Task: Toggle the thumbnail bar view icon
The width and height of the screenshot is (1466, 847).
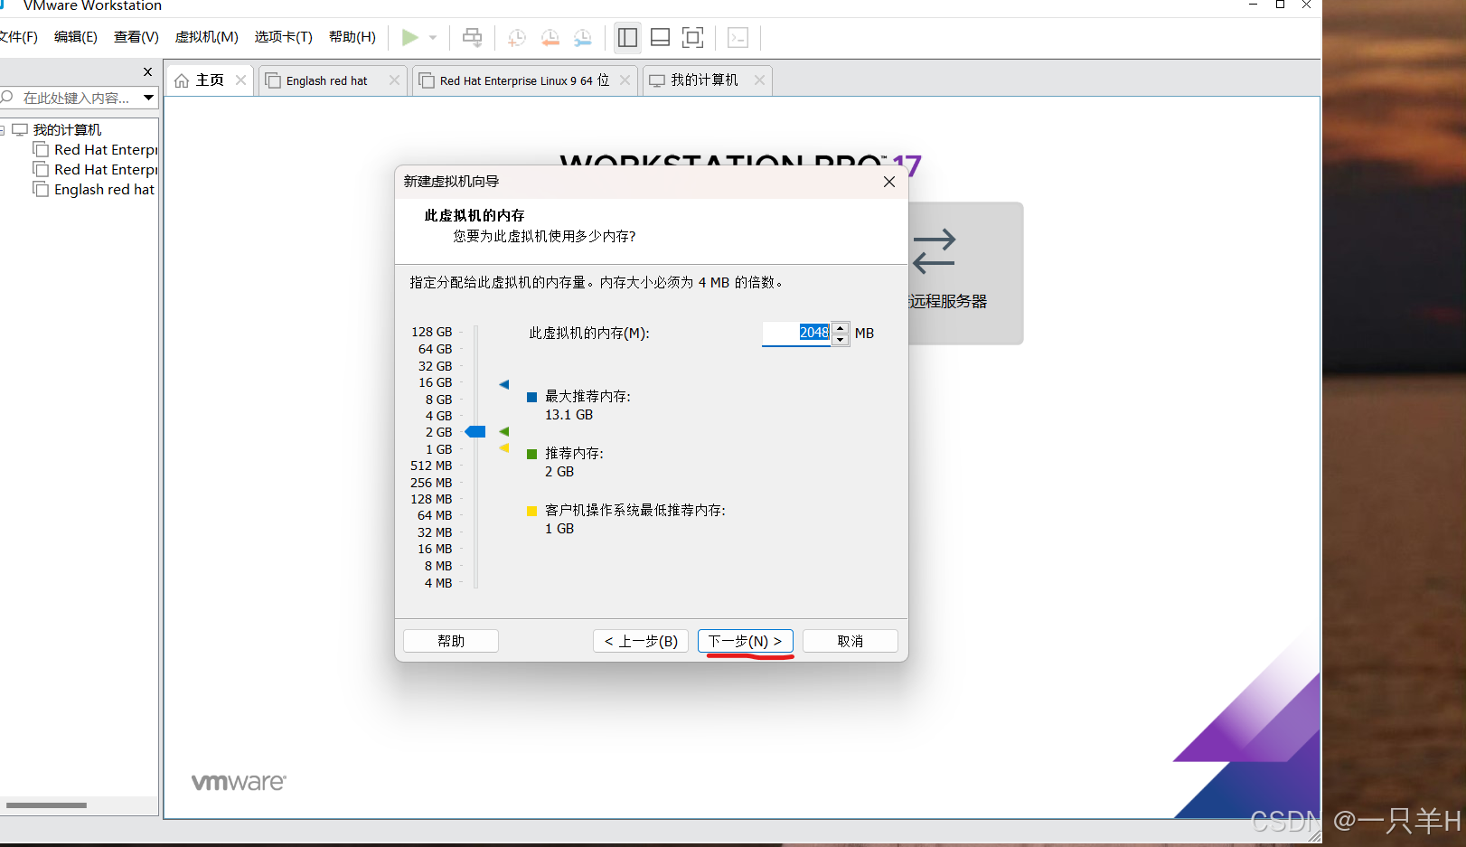Action: tap(660, 37)
